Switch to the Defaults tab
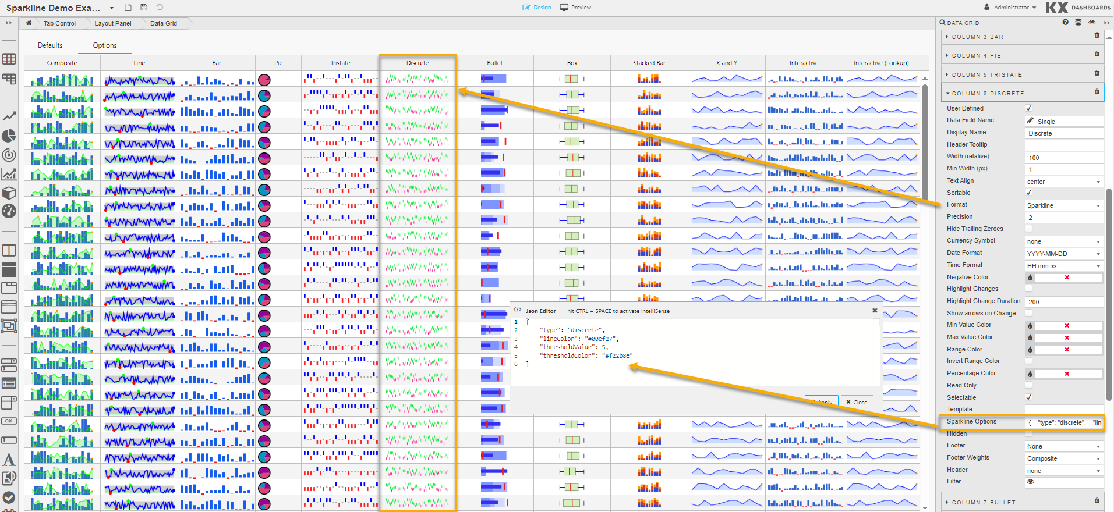Screen dimensions: 1114x512 [x=50, y=45]
